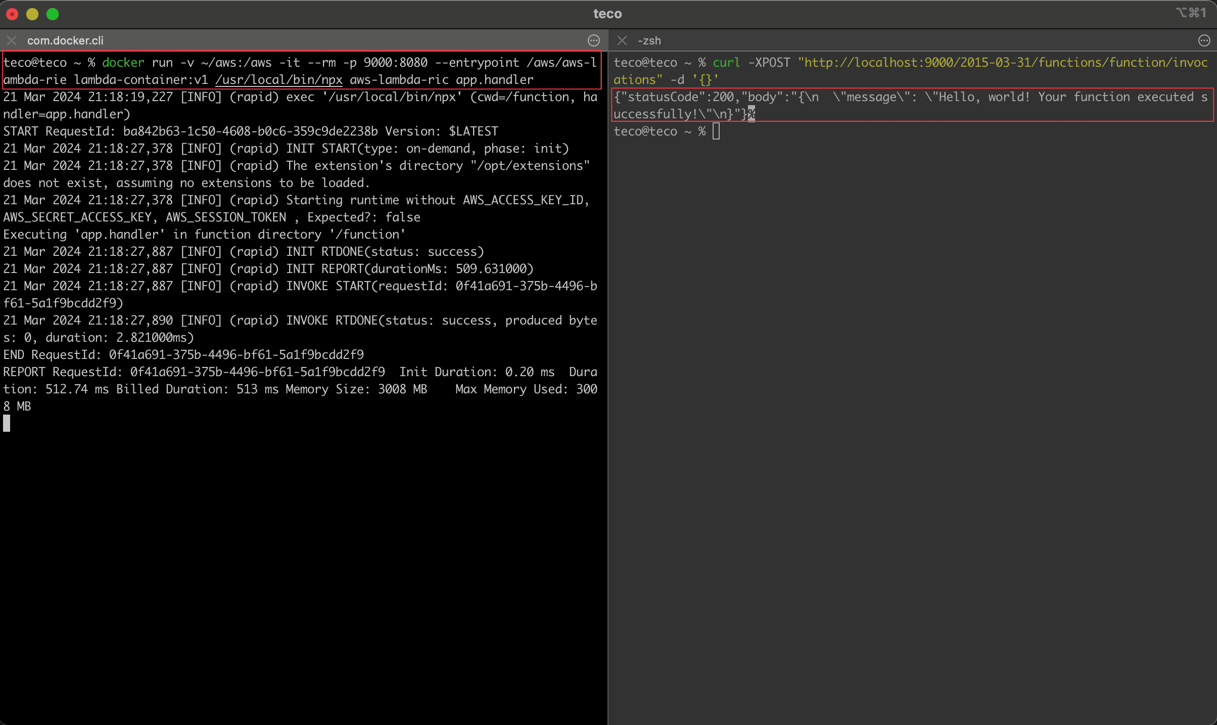Select the END RequestId log line
Screen dimensions: 1217x725
click(183, 354)
